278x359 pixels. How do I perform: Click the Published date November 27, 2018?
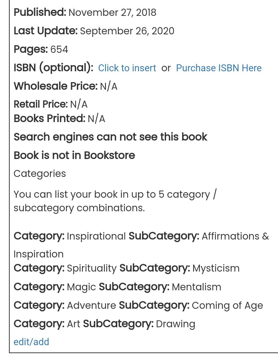coord(112,13)
